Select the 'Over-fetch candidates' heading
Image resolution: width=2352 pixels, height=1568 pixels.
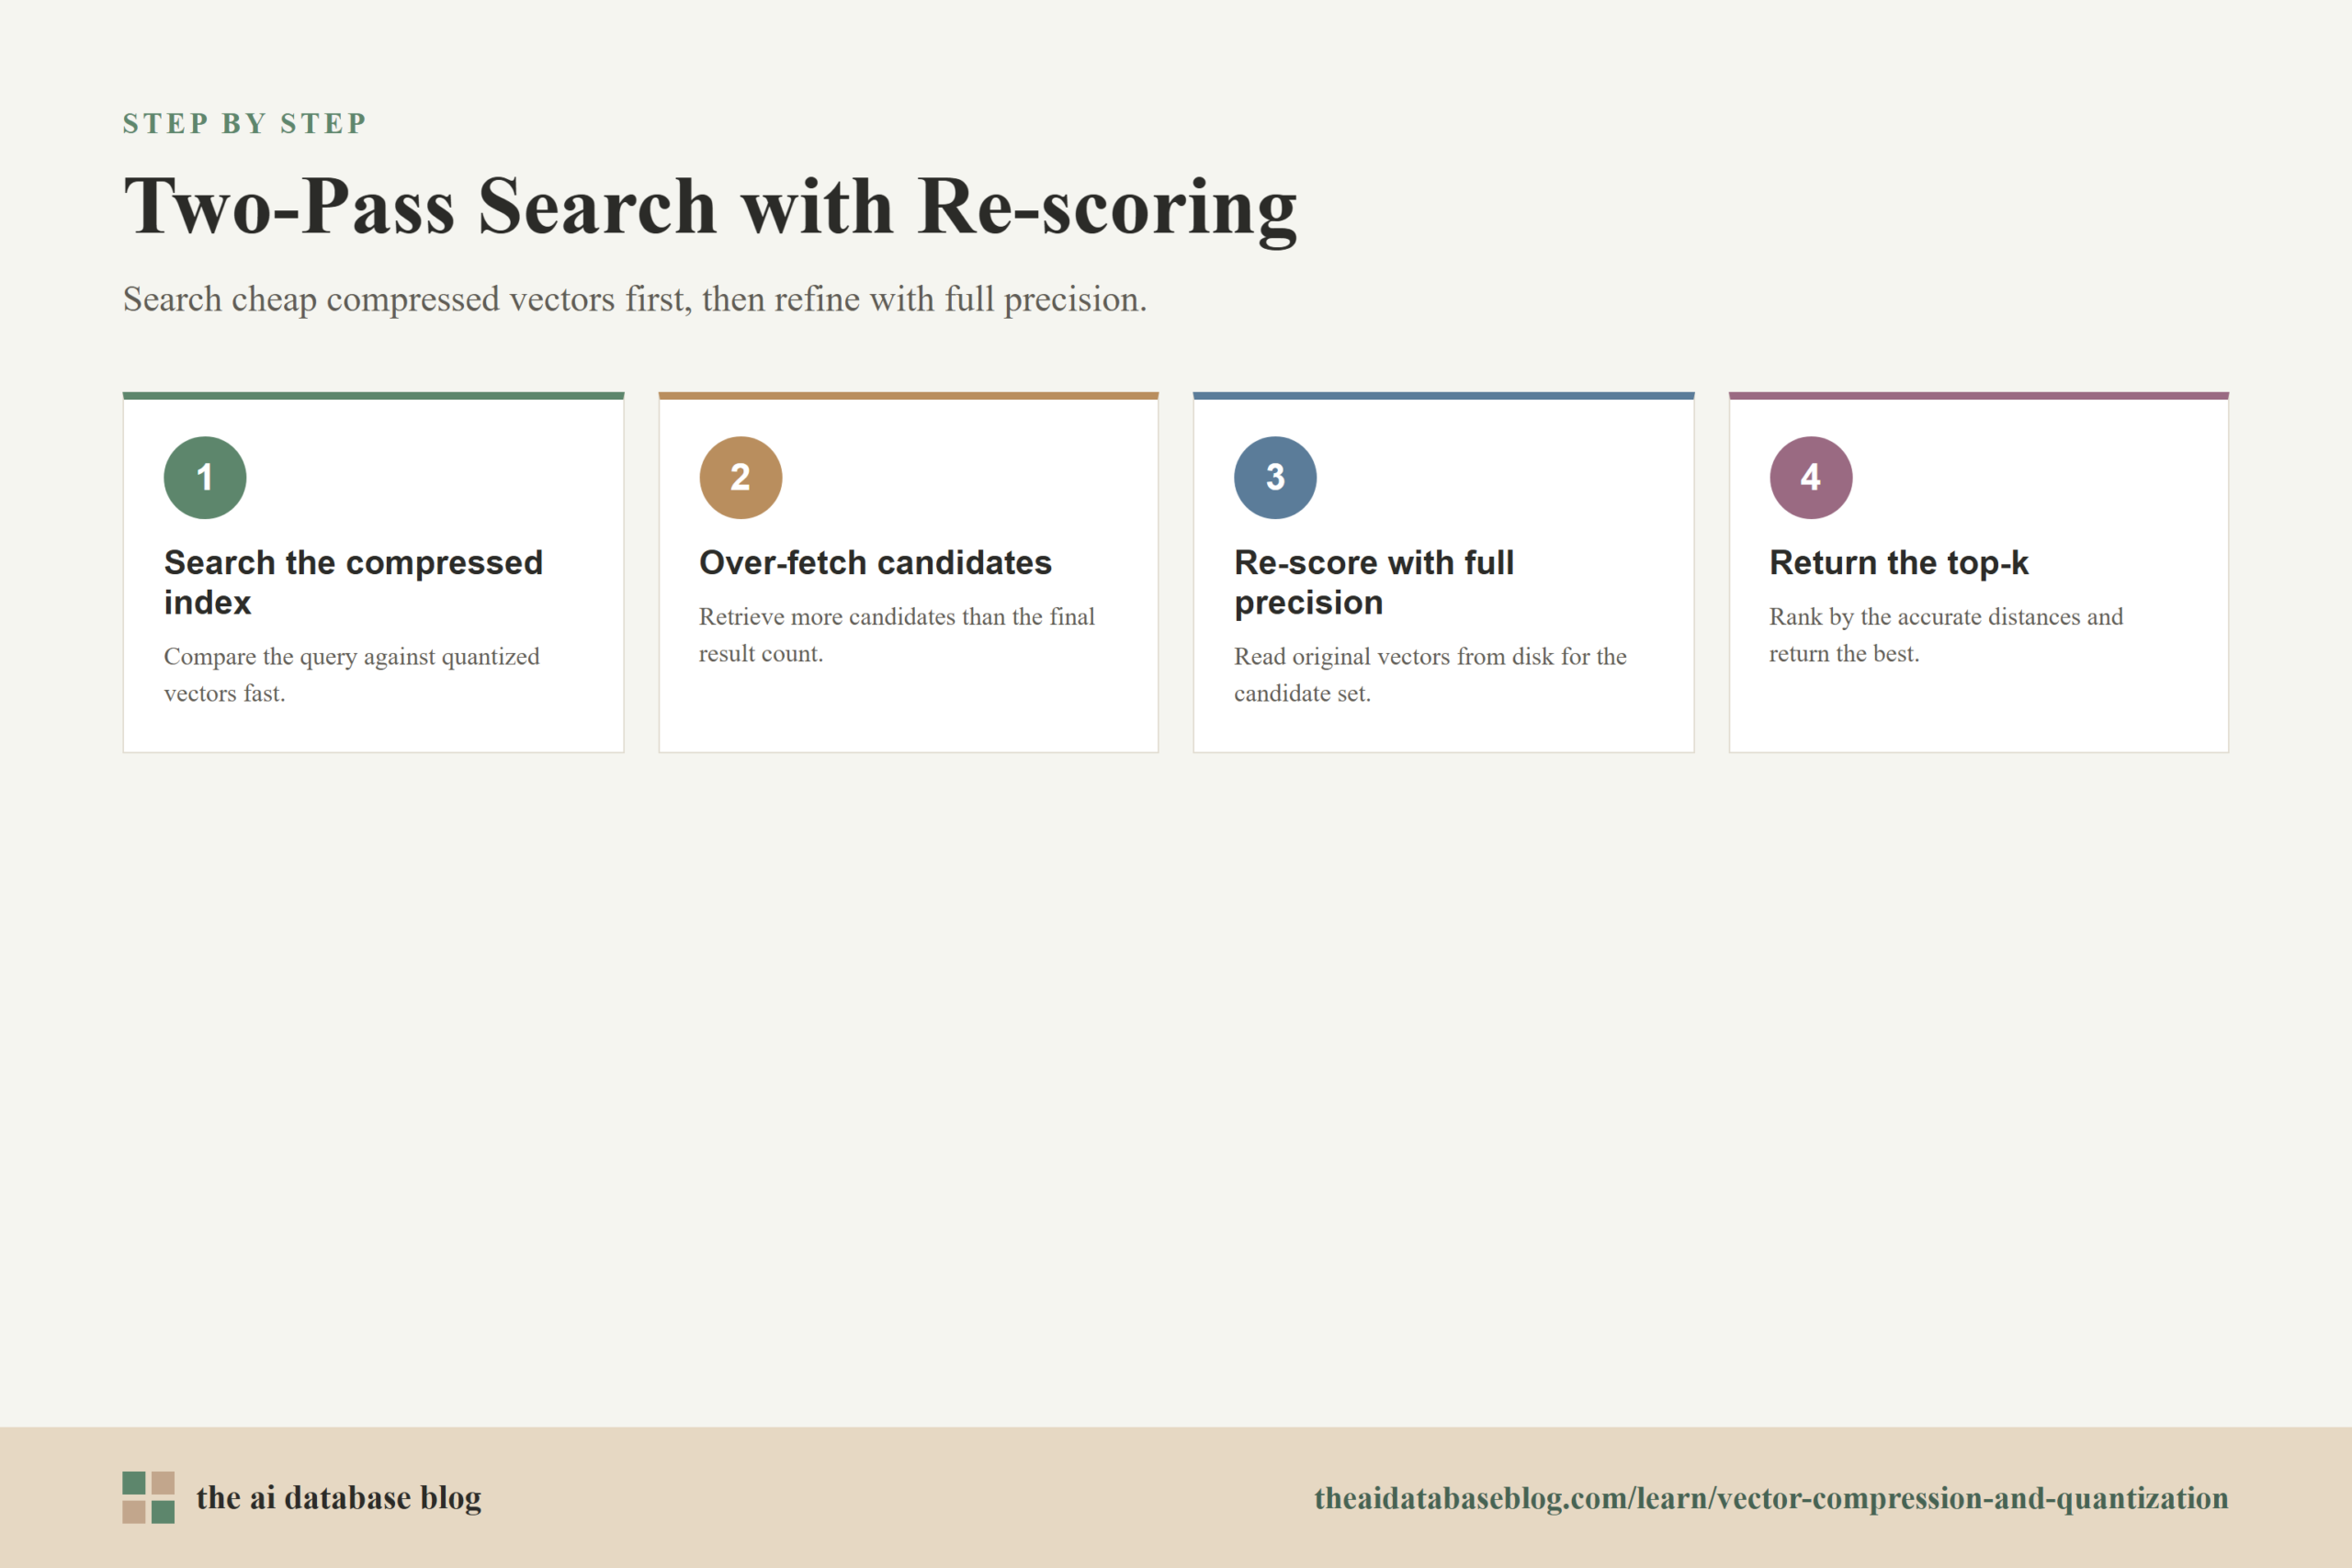(x=875, y=562)
